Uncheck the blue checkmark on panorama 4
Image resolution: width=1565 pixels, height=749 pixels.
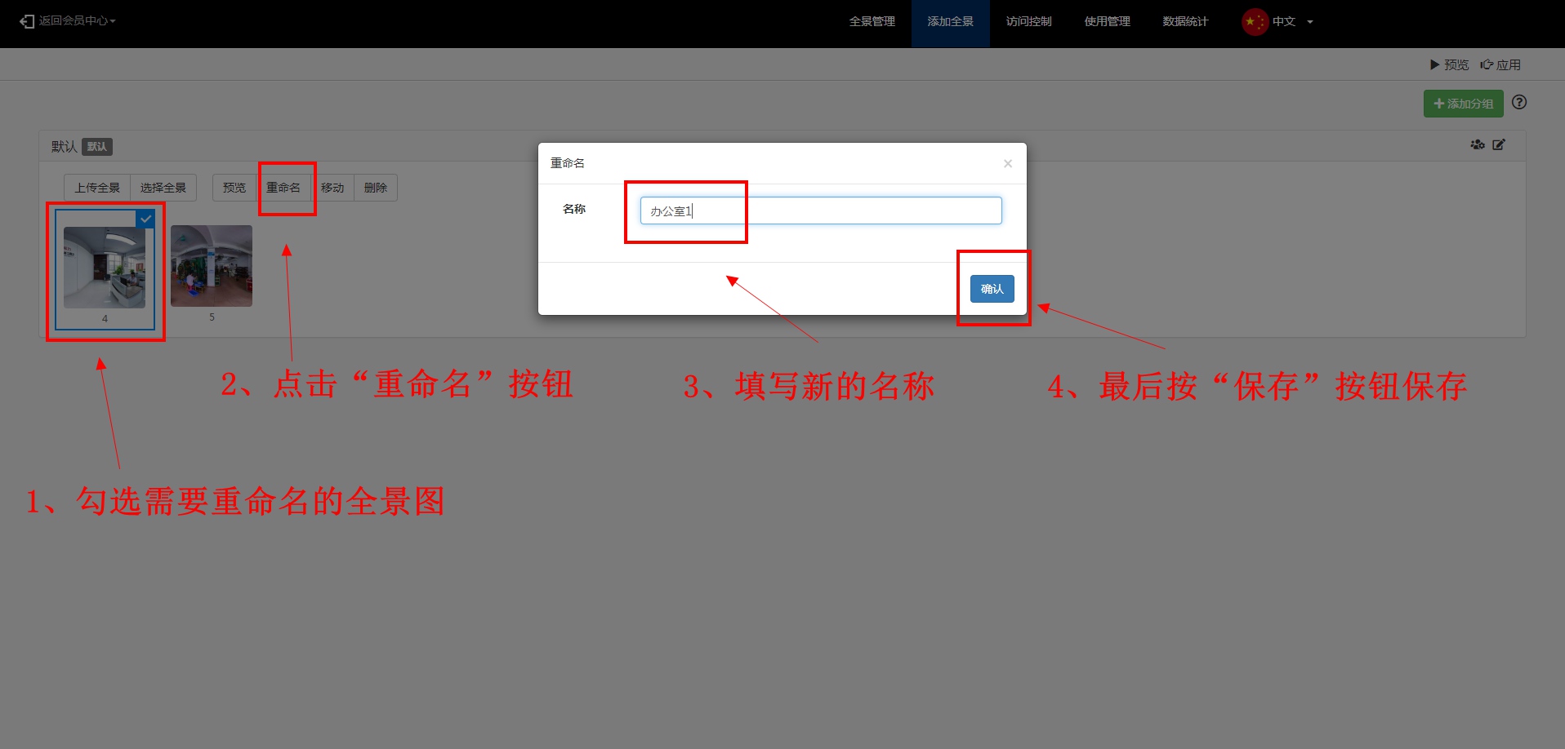pyautogui.click(x=145, y=219)
